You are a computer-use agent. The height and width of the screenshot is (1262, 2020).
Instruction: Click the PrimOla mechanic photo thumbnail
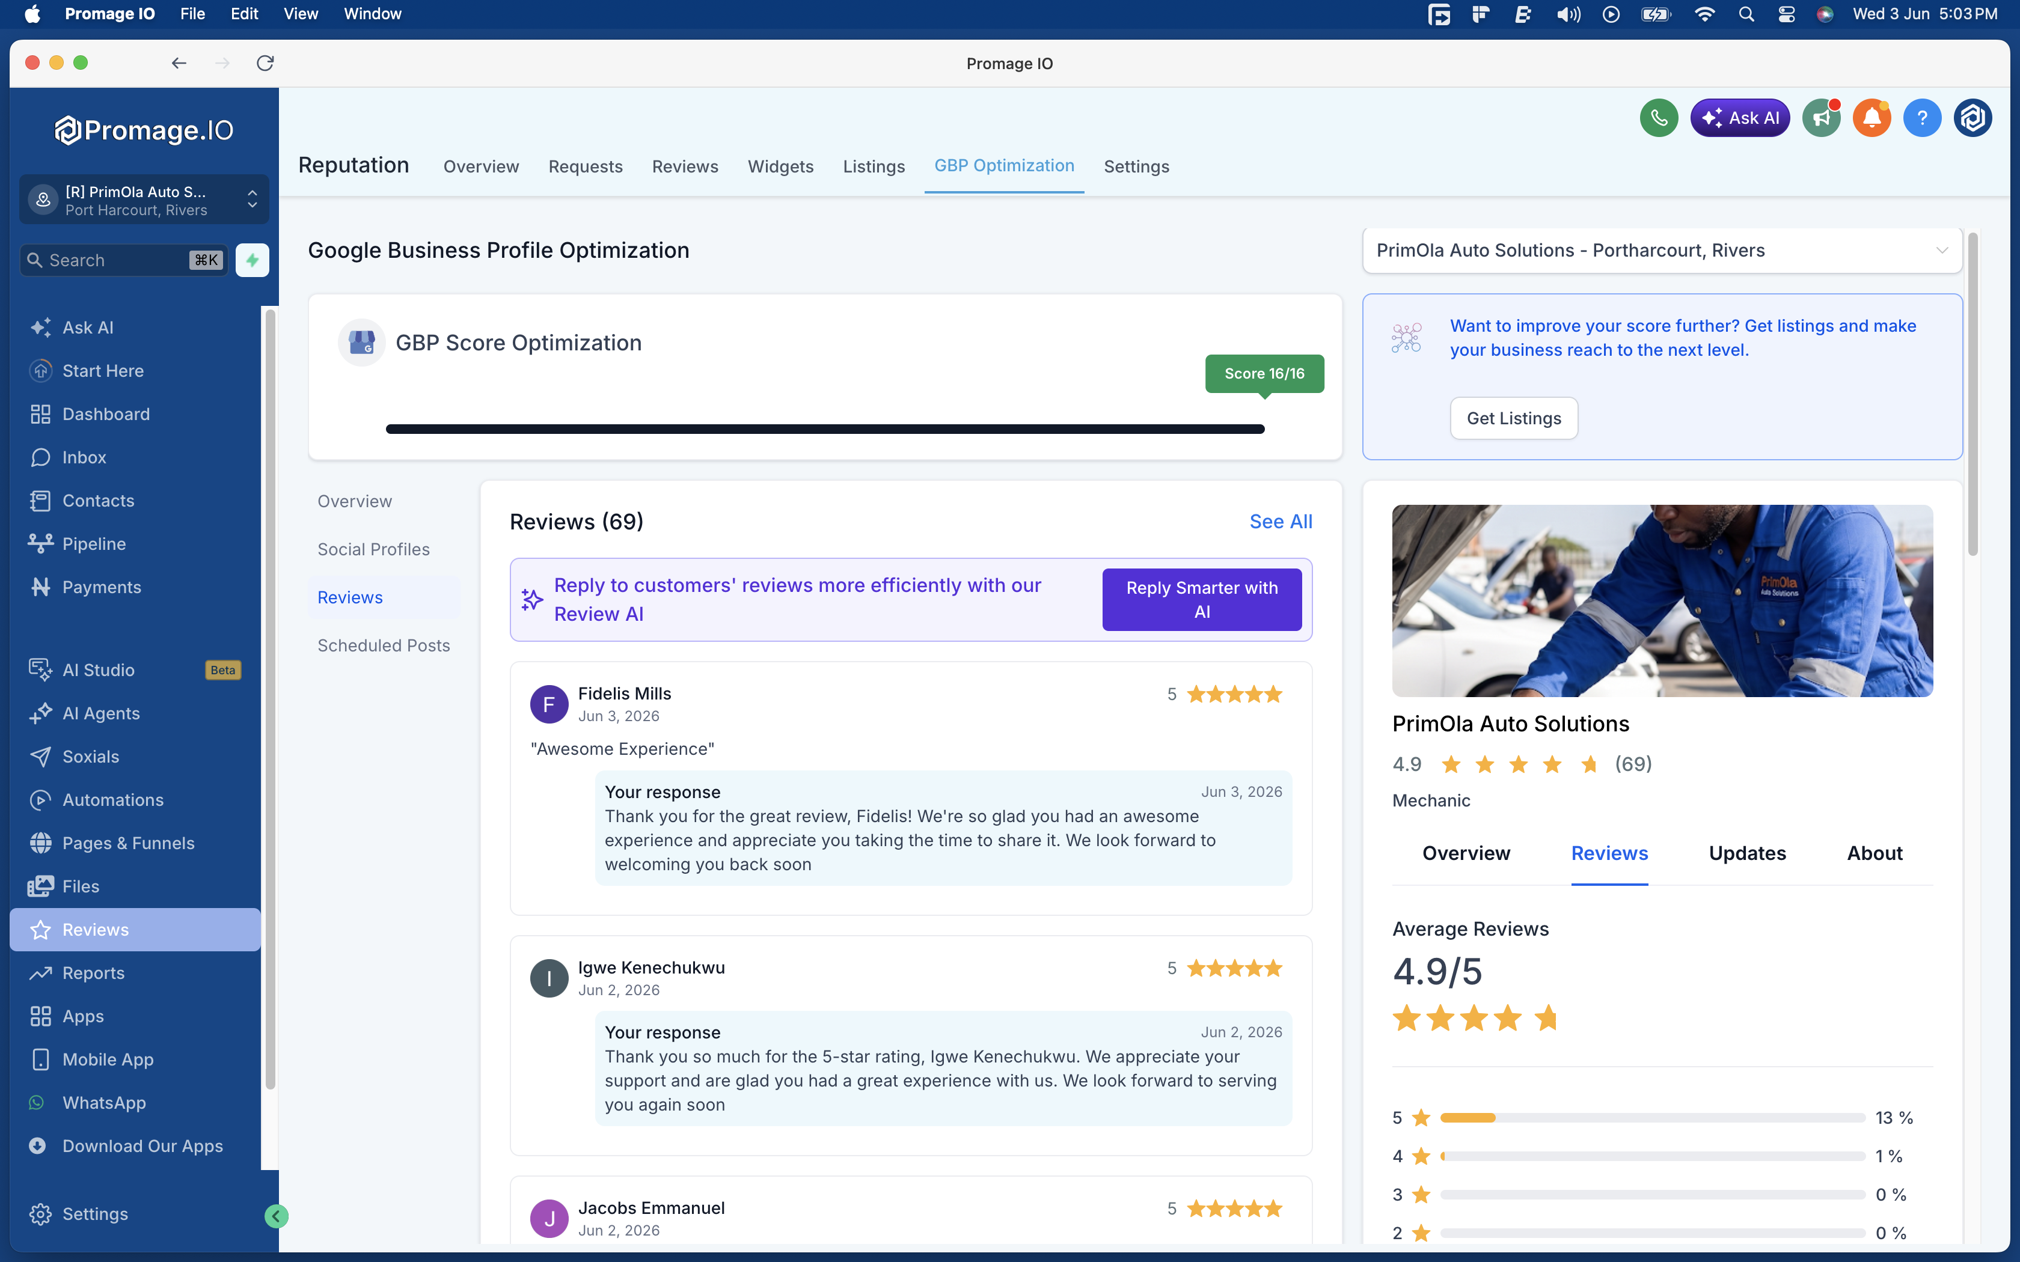[1662, 600]
